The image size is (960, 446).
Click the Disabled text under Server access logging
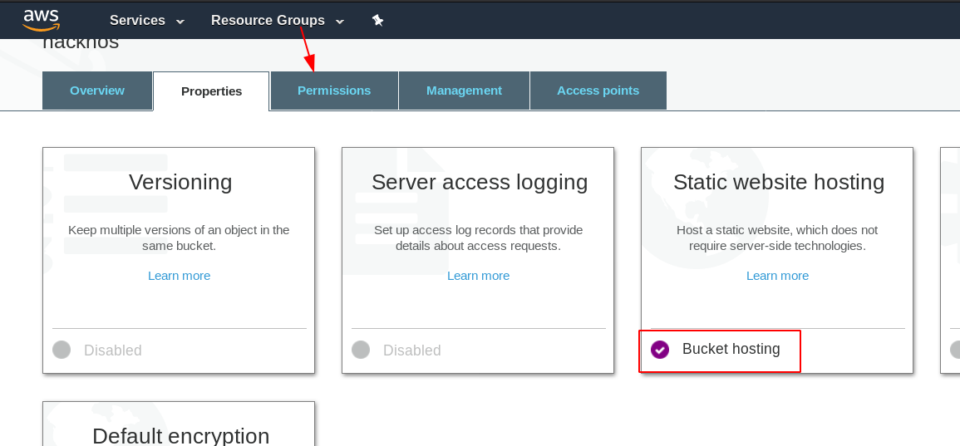point(412,350)
